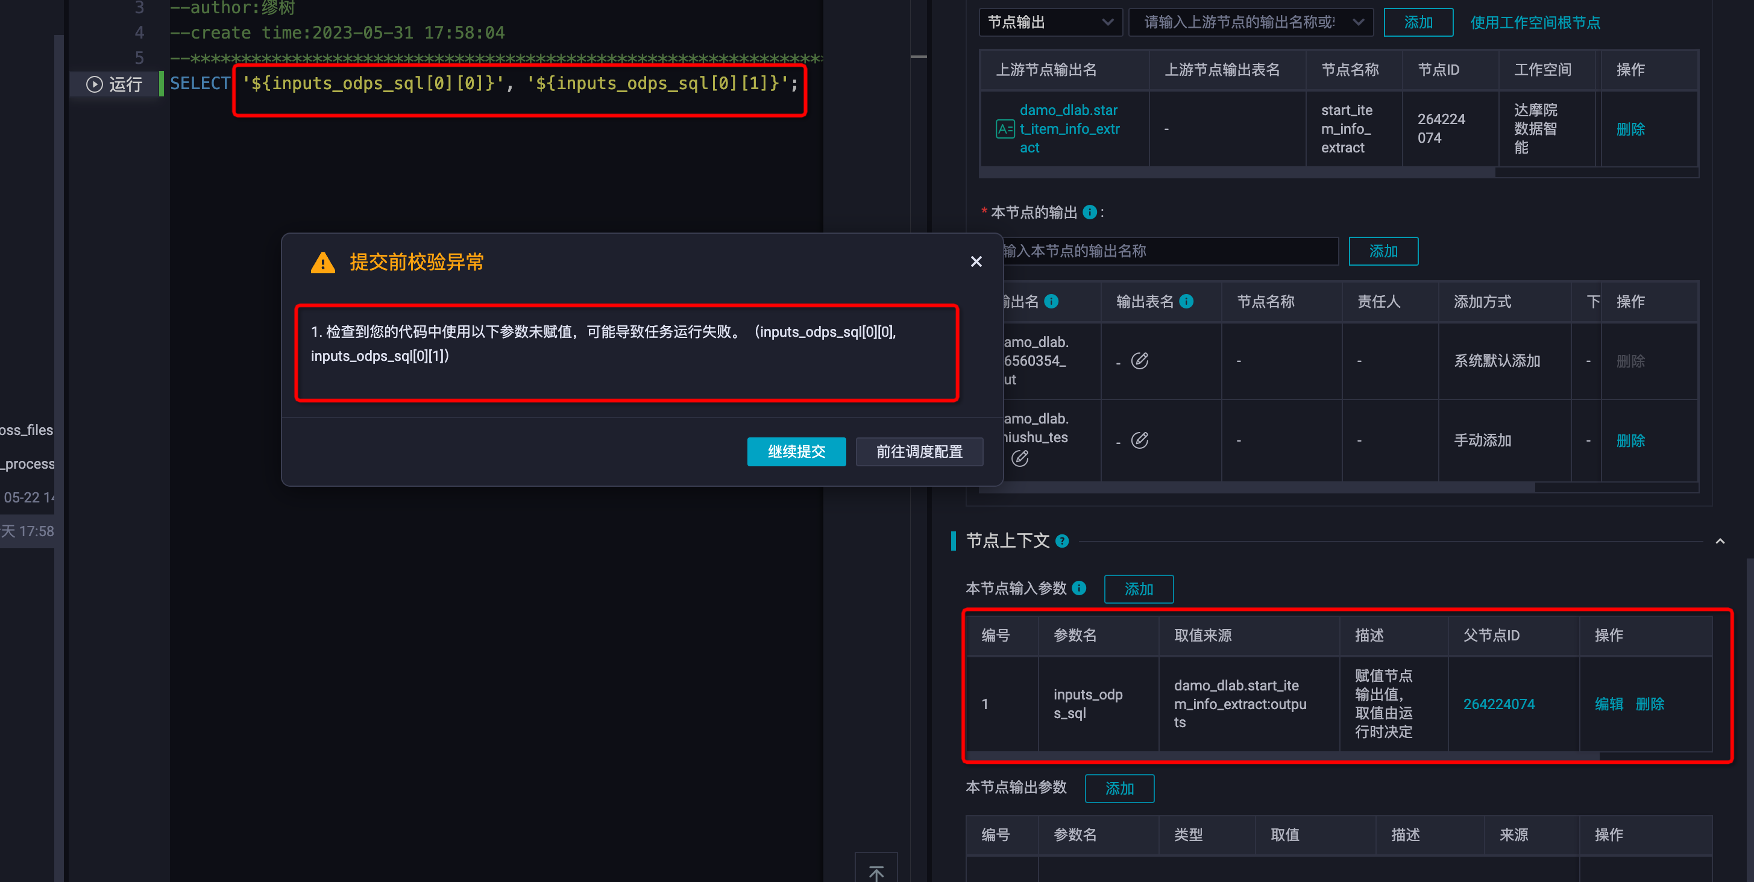Screen dimensions: 1754x882
Task: Click edit pencil icon in system-default output row
Action: pyautogui.click(x=1139, y=361)
